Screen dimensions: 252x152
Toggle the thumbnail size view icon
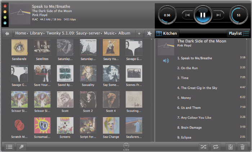pyautogui.click(x=21, y=147)
